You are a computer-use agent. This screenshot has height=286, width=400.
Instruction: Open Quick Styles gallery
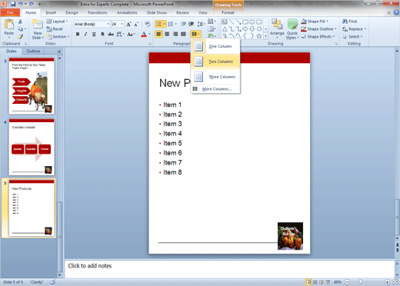coord(292,28)
